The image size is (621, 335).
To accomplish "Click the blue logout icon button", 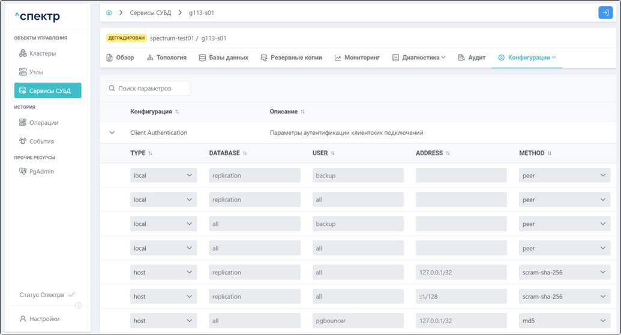I will coord(605,13).
